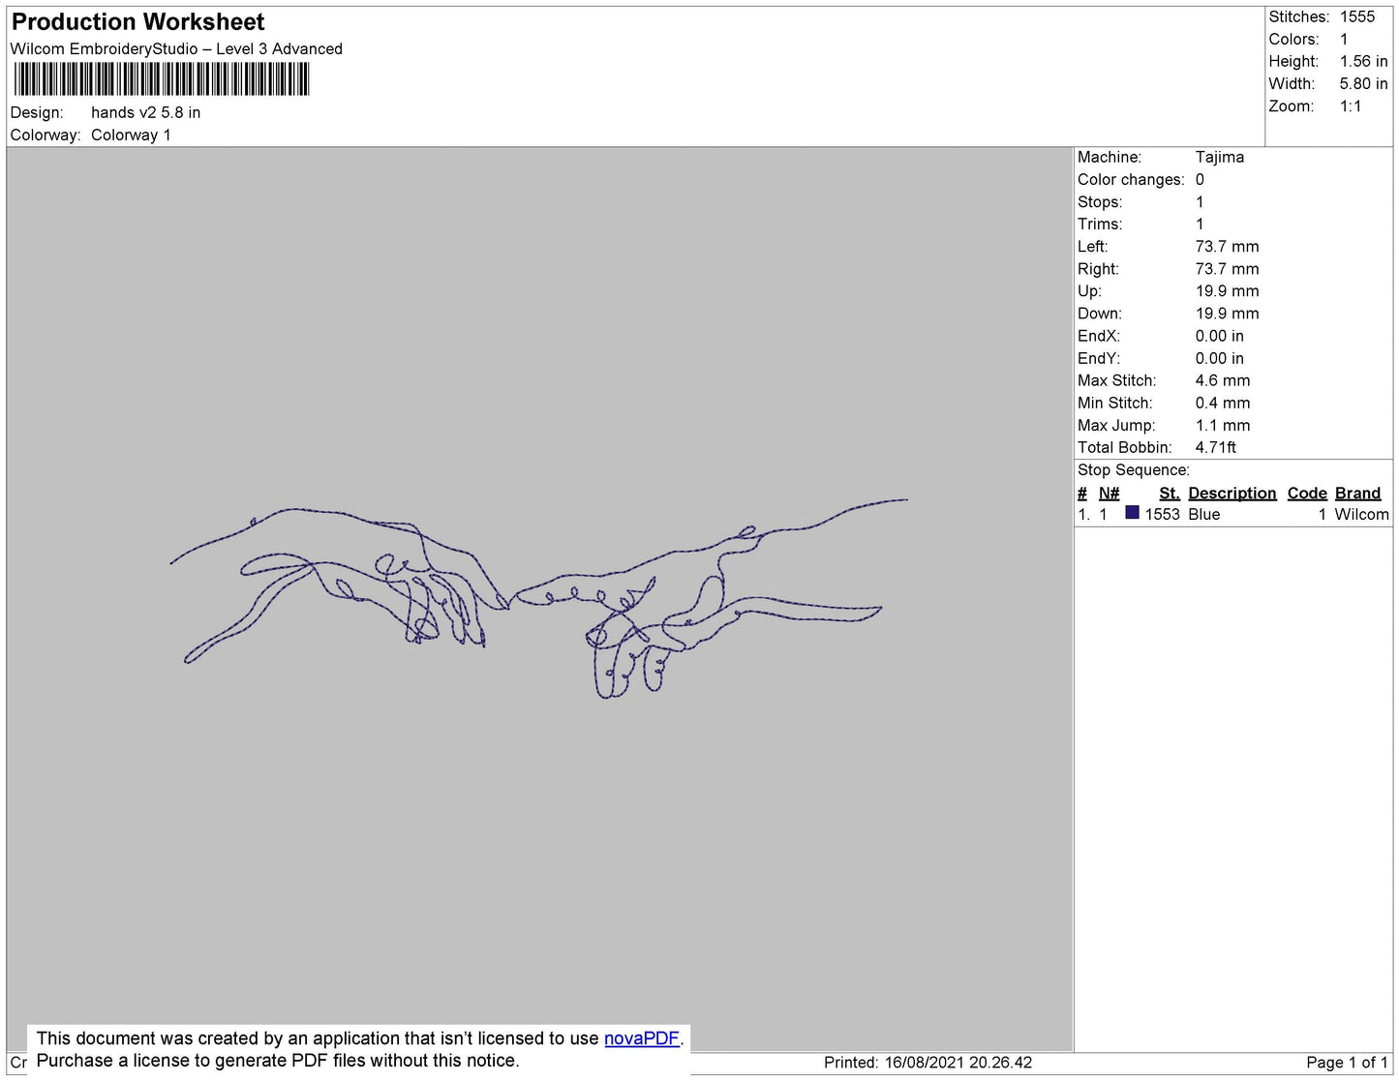The width and height of the screenshot is (1399, 1081).
Task: Click the Max Stitch value 4.6 mm
Action: click(x=1223, y=380)
